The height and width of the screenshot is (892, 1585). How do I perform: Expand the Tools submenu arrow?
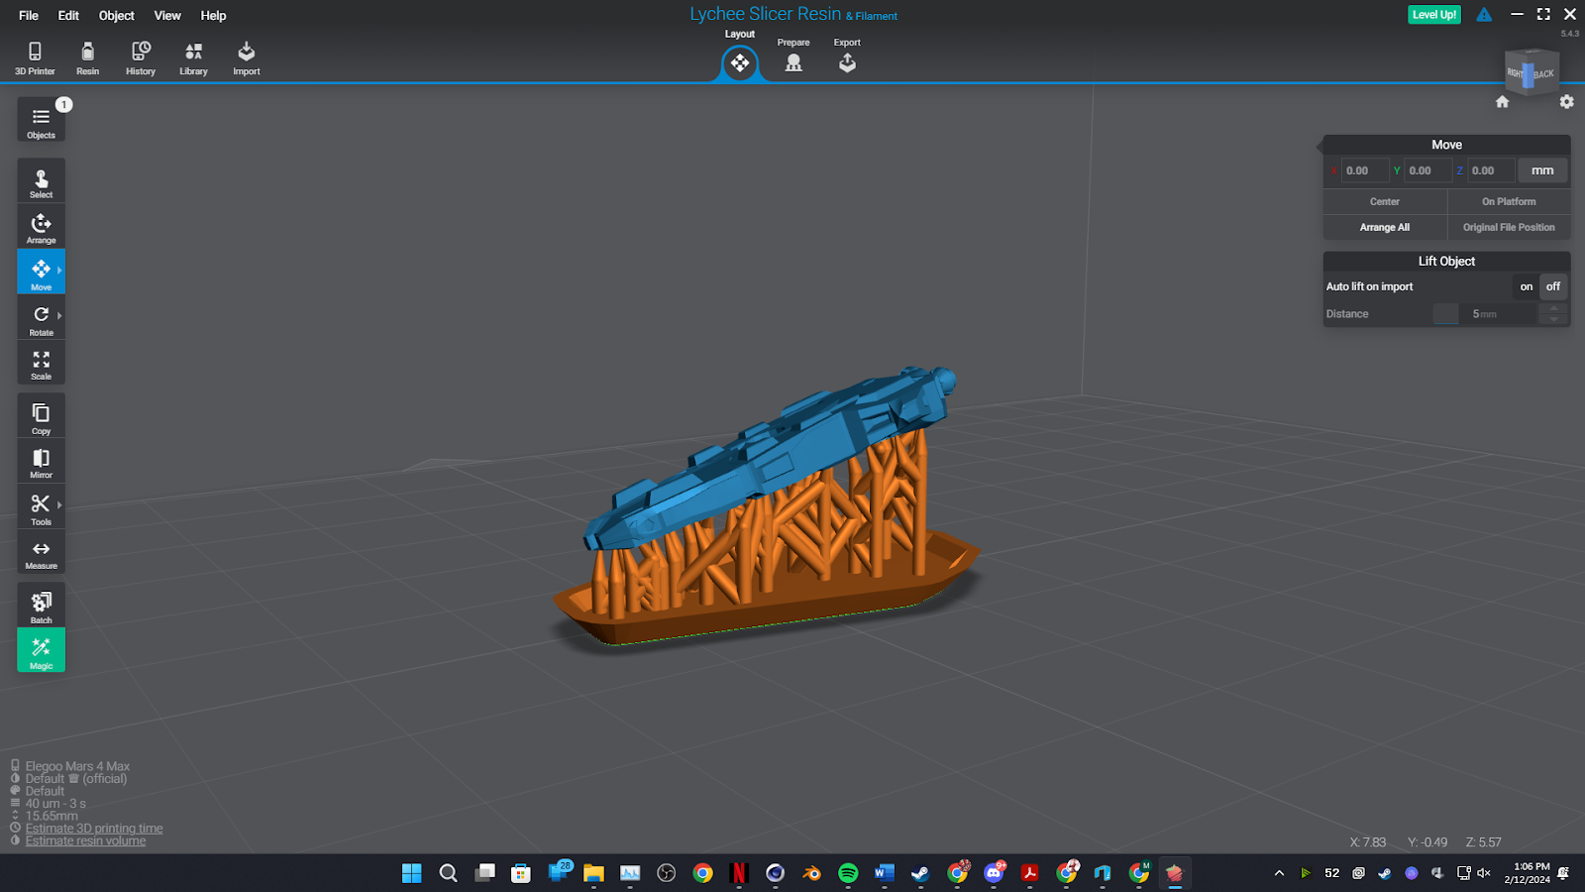pos(59,504)
